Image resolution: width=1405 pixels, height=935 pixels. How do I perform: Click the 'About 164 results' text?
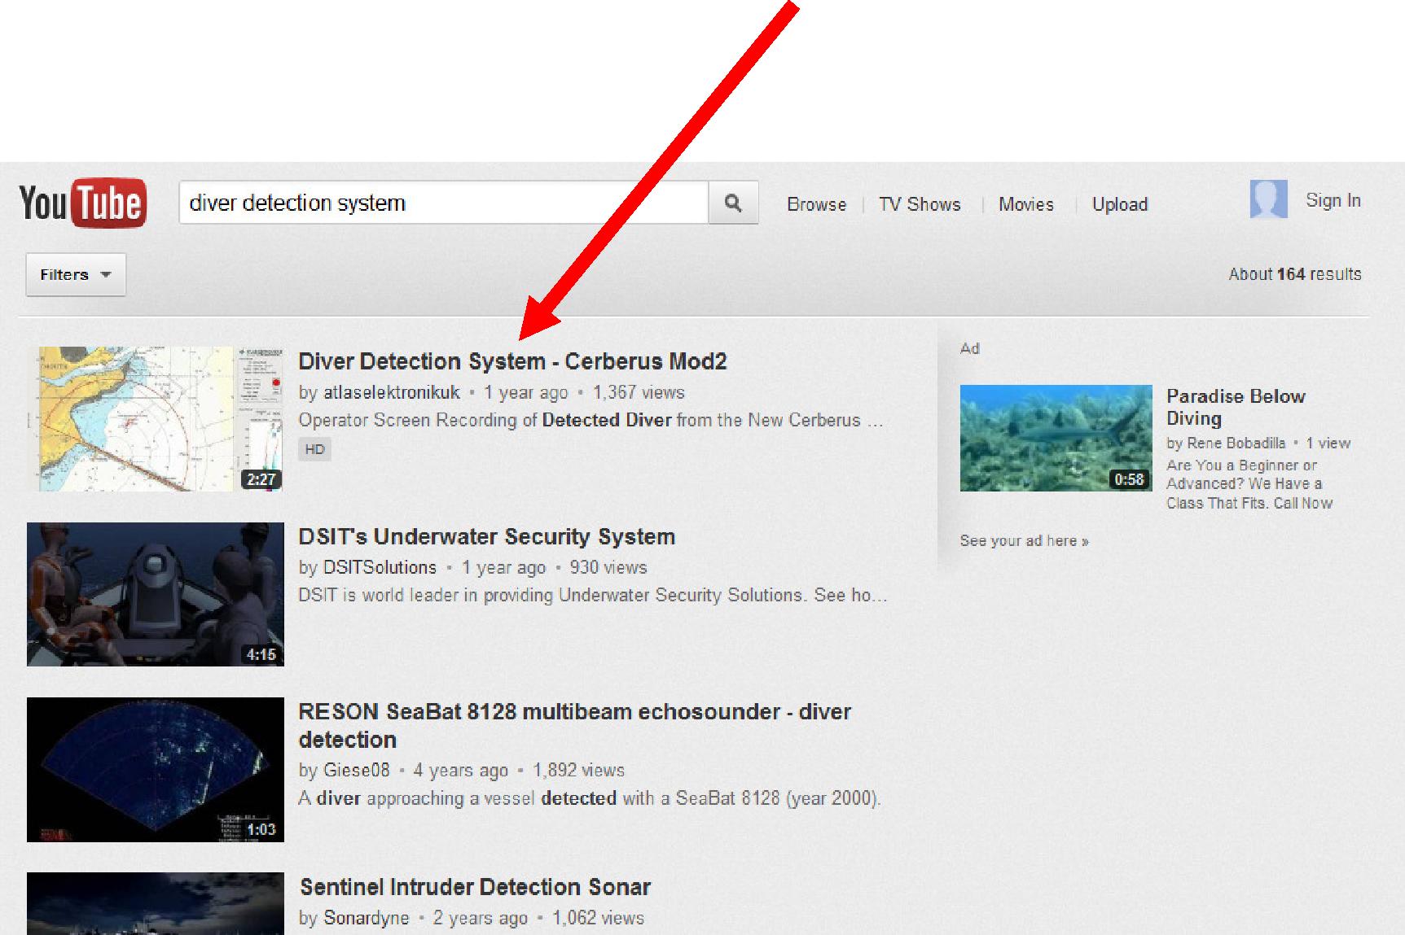[x=1295, y=274]
